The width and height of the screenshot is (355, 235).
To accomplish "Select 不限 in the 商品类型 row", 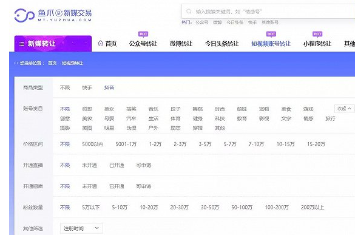I will [x=65, y=87].
